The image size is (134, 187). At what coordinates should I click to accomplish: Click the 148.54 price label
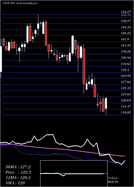coord(126,27)
